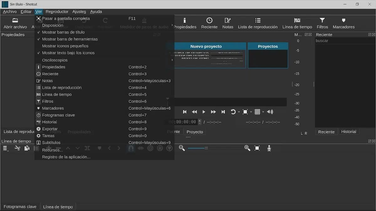This screenshot has height=211, width=376.
Task: Open the Ajustes menu
Action: (x=79, y=12)
